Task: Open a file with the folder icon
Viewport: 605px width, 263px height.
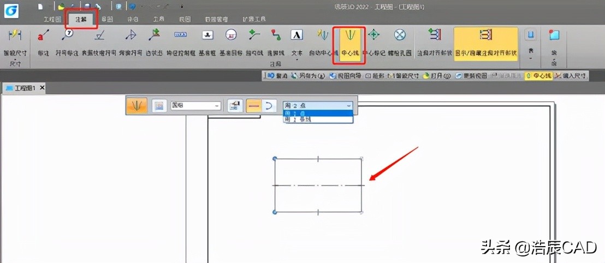Action: coord(61,6)
